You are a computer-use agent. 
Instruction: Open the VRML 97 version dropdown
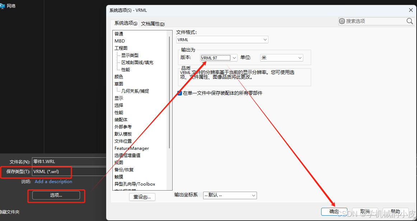(219, 58)
